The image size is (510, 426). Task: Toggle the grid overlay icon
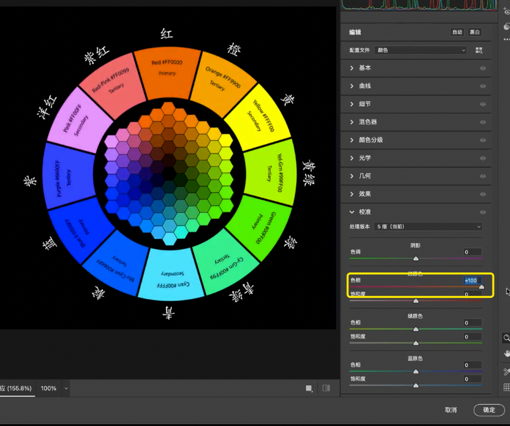pyautogui.click(x=507, y=387)
